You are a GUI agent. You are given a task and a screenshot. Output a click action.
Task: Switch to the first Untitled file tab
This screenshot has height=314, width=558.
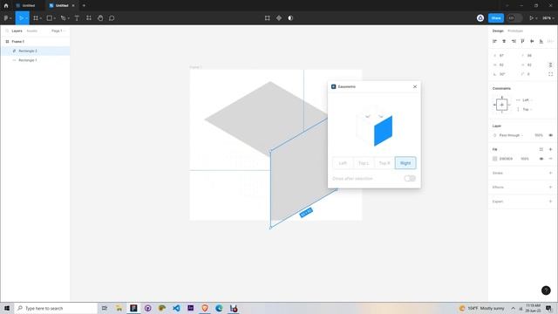28,5
